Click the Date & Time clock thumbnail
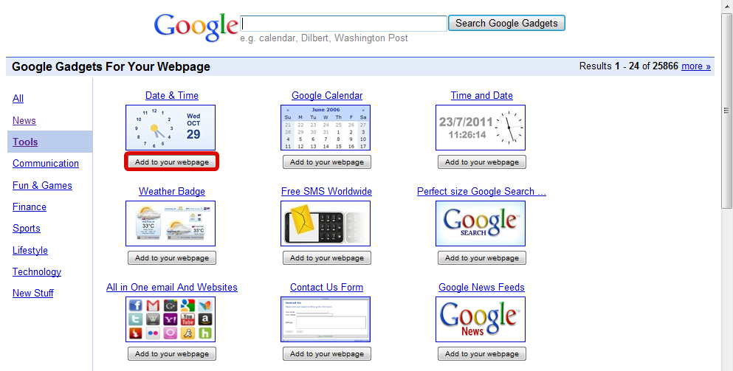Viewport: 733px width, 371px height. click(x=171, y=128)
